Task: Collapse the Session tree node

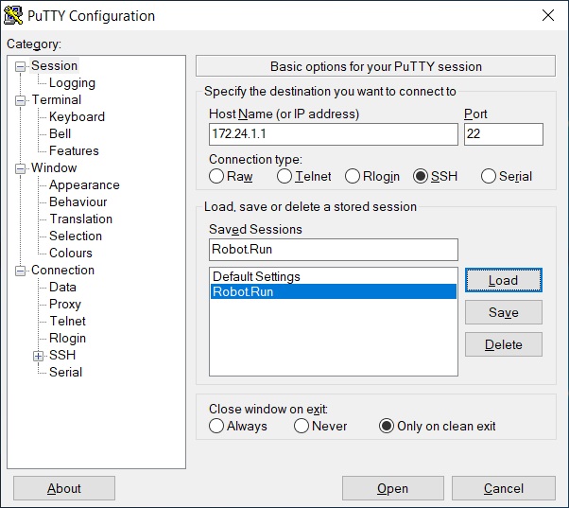Action: click(21, 66)
